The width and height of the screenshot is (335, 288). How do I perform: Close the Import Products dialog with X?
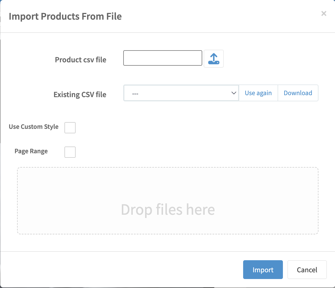(324, 13)
